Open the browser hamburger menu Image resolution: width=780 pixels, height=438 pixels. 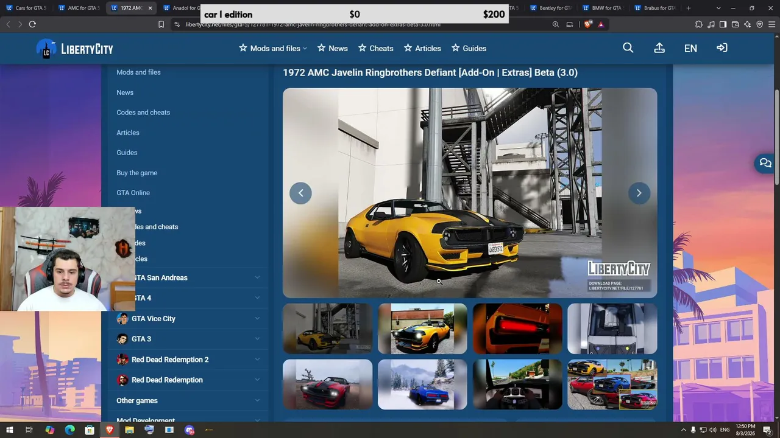coord(771,24)
